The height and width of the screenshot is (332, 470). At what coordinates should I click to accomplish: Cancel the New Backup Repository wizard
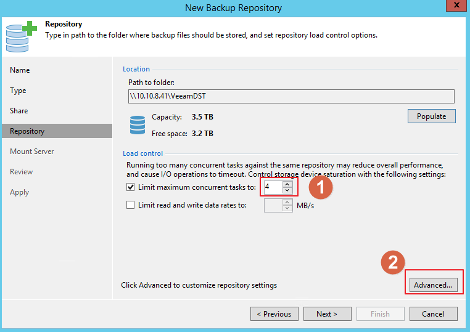click(433, 314)
